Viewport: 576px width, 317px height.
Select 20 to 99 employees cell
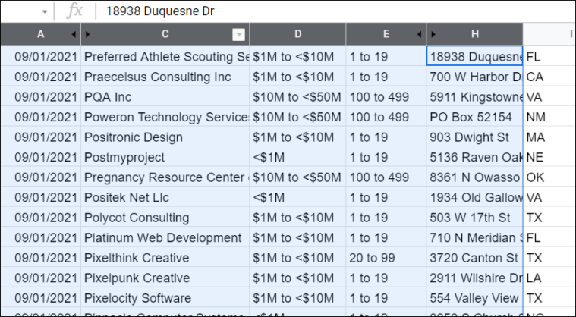pos(386,258)
